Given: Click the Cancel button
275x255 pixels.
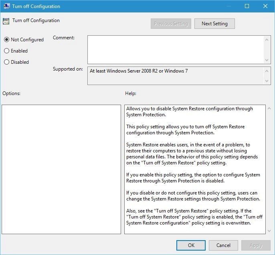Looking at the screenshot, I should [223, 245].
